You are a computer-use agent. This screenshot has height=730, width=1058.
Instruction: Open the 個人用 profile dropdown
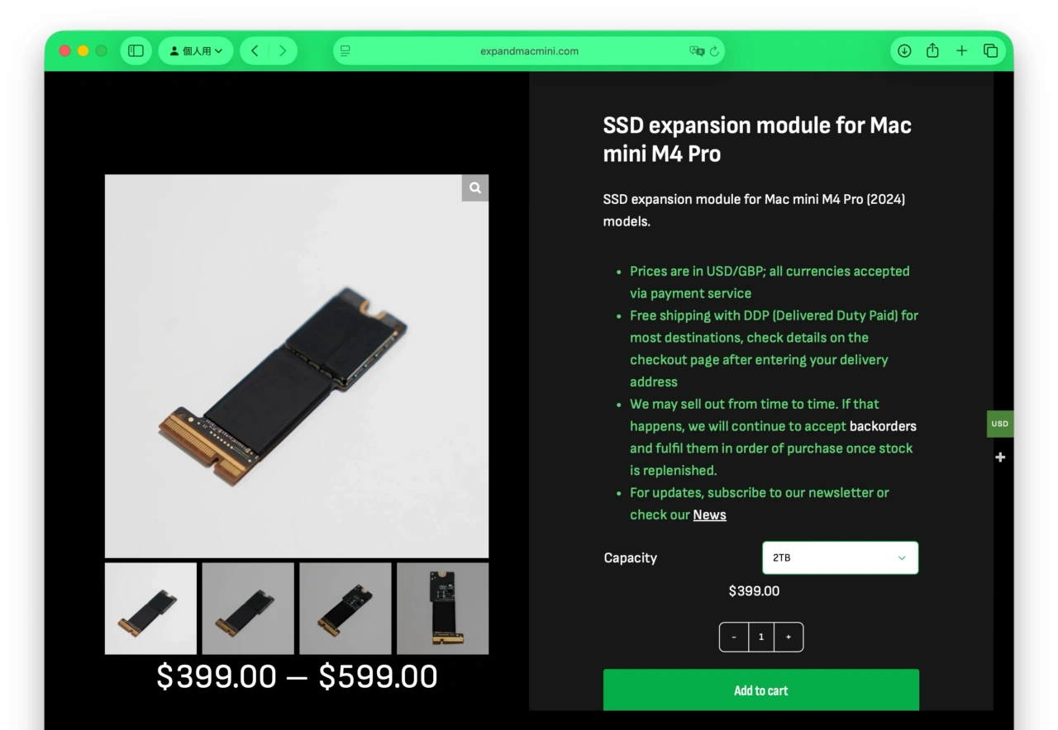pos(196,50)
